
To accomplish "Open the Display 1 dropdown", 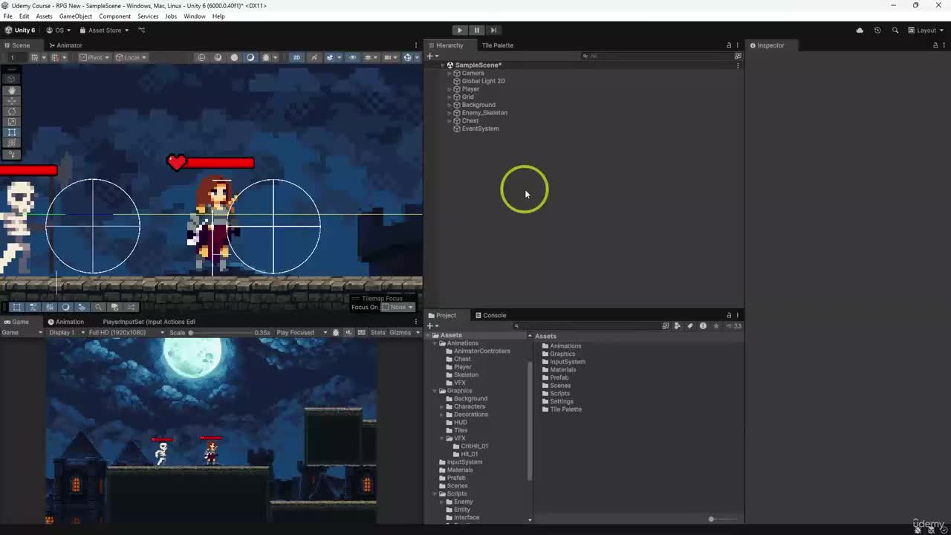I will pos(66,332).
